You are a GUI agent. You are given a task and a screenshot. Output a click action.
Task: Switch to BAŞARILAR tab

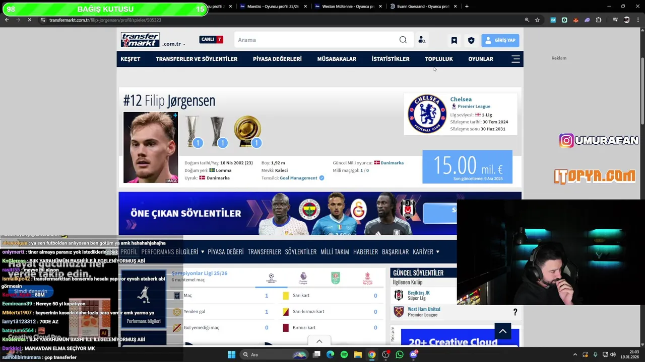pyautogui.click(x=395, y=251)
